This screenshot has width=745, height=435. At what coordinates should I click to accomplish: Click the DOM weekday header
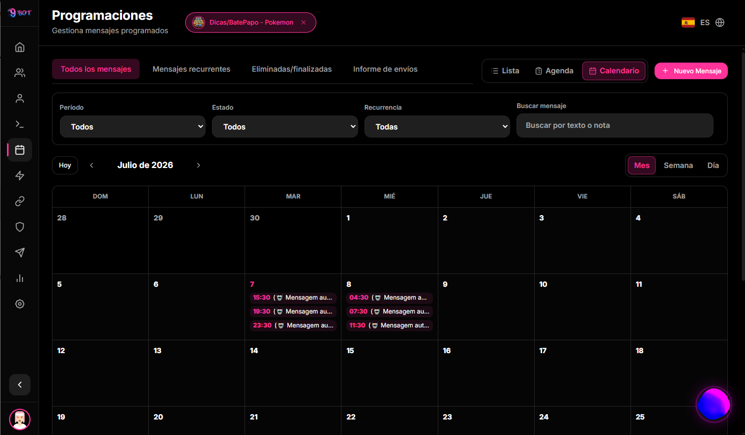point(100,196)
